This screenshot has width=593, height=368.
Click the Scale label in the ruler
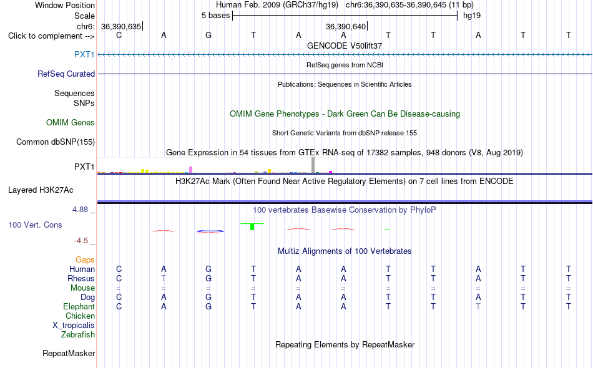pyautogui.click(x=84, y=16)
